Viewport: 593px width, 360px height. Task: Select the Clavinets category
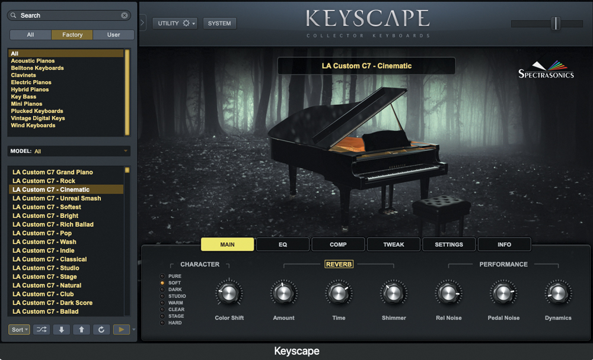click(x=24, y=75)
